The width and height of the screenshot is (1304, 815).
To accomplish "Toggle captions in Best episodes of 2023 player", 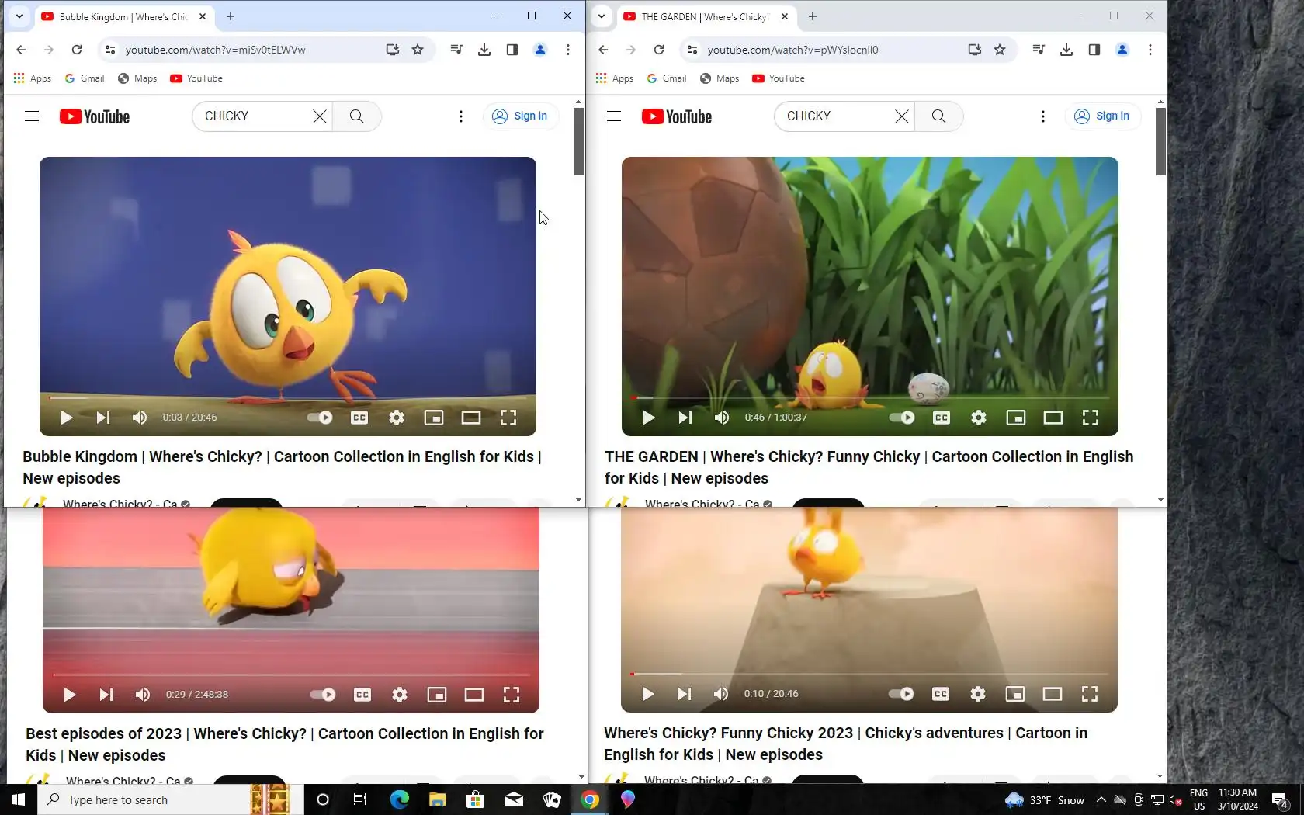I will point(362,695).
